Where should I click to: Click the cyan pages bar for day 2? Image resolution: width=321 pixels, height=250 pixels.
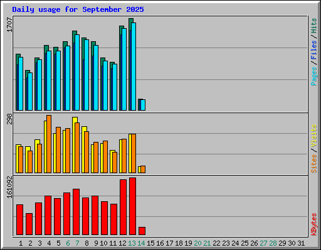[30, 91]
